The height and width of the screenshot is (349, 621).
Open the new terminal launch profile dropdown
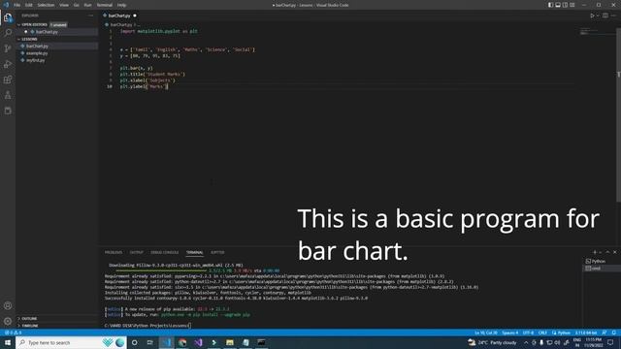click(601, 252)
